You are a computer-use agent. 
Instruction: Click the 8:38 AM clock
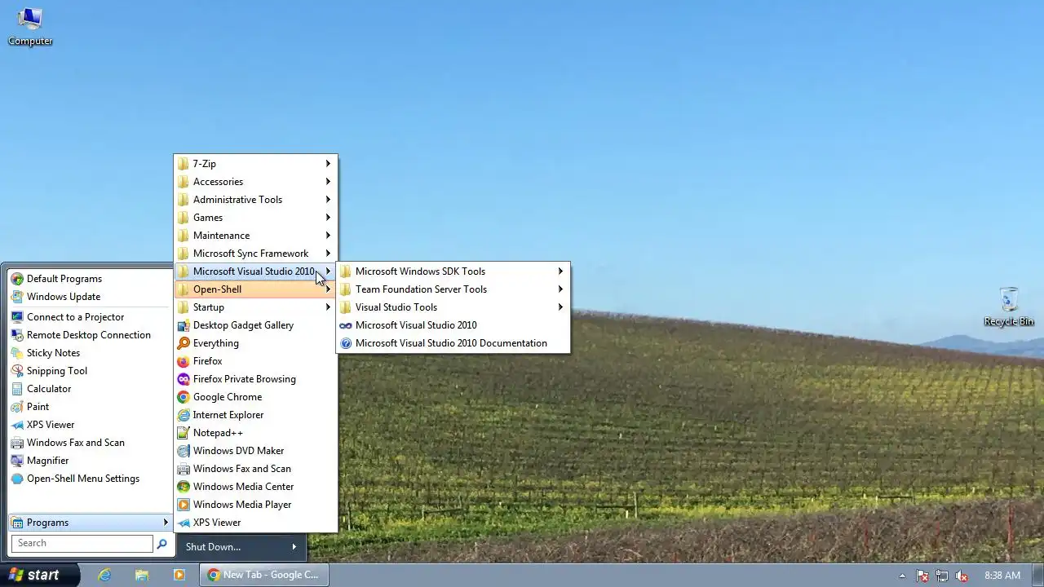pos(1002,576)
